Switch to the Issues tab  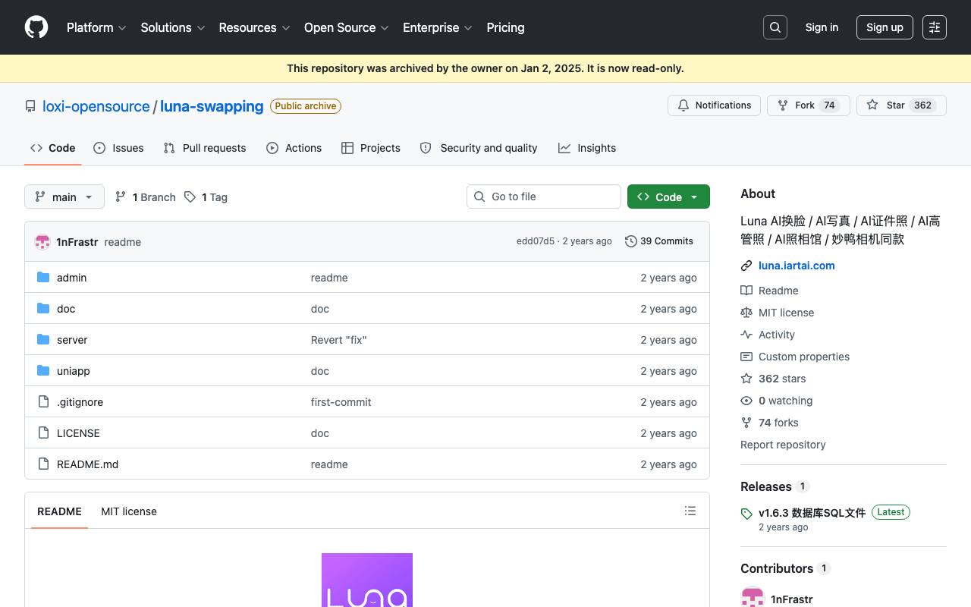click(118, 148)
